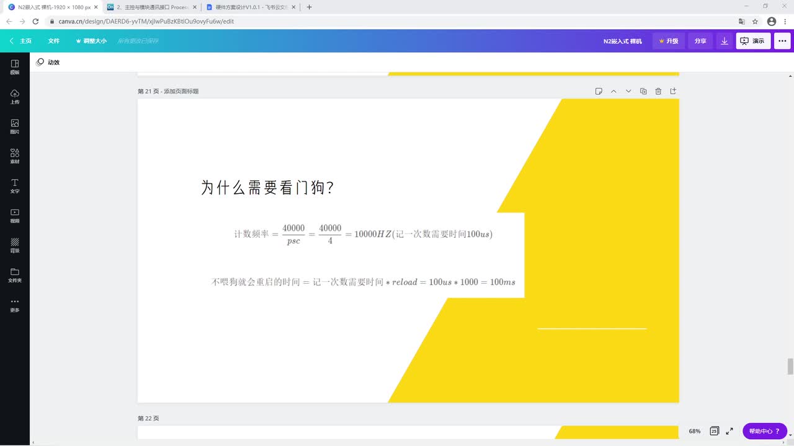Switch to the 硬件方案设计V1.0.1 browser tab

pyautogui.click(x=251, y=7)
